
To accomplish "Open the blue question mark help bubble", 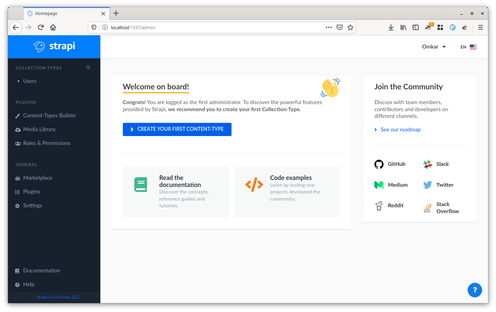I will tap(475, 290).
